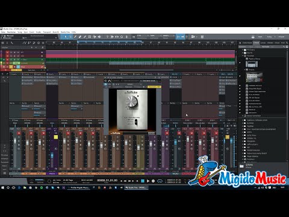The width and height of the screenshot is (289, 217).
Task: Switch to Loops browser tab
Action: (x=263, y=43)
